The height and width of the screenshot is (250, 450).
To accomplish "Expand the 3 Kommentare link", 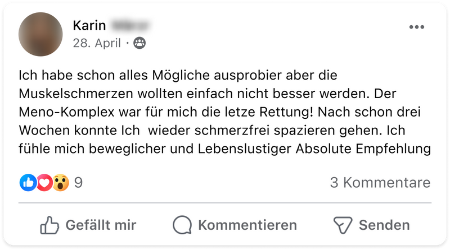I will (x=380, y=182).
